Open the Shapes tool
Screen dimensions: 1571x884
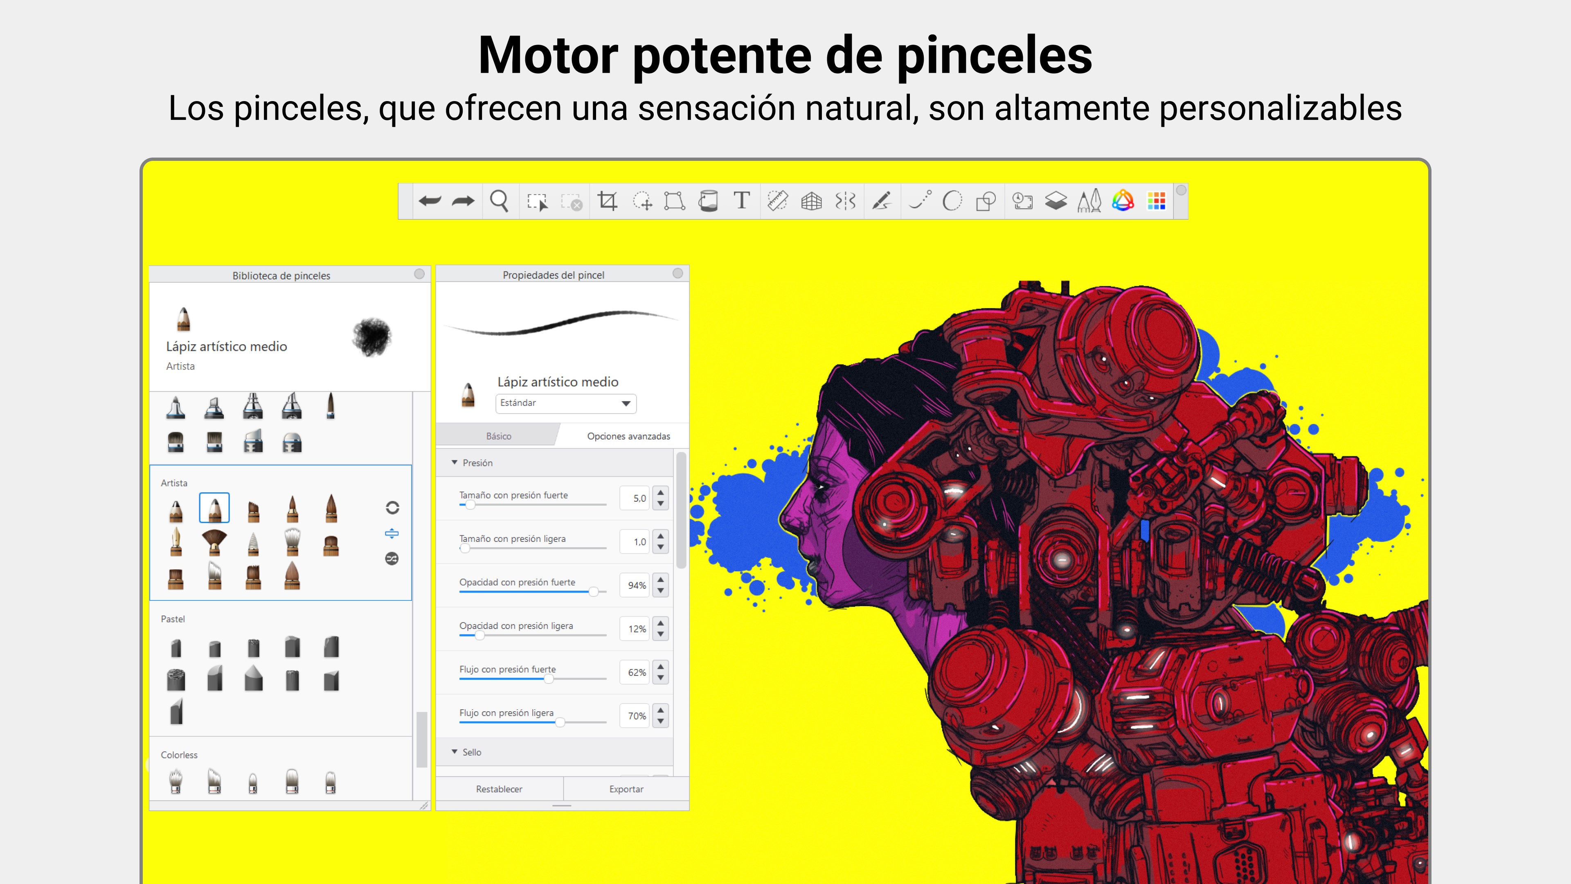pos(986,201)
